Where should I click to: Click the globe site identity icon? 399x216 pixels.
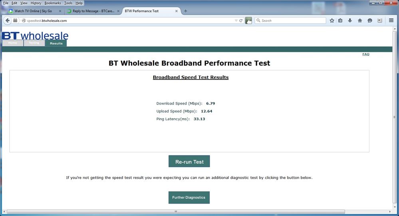[x=24, y=21]
